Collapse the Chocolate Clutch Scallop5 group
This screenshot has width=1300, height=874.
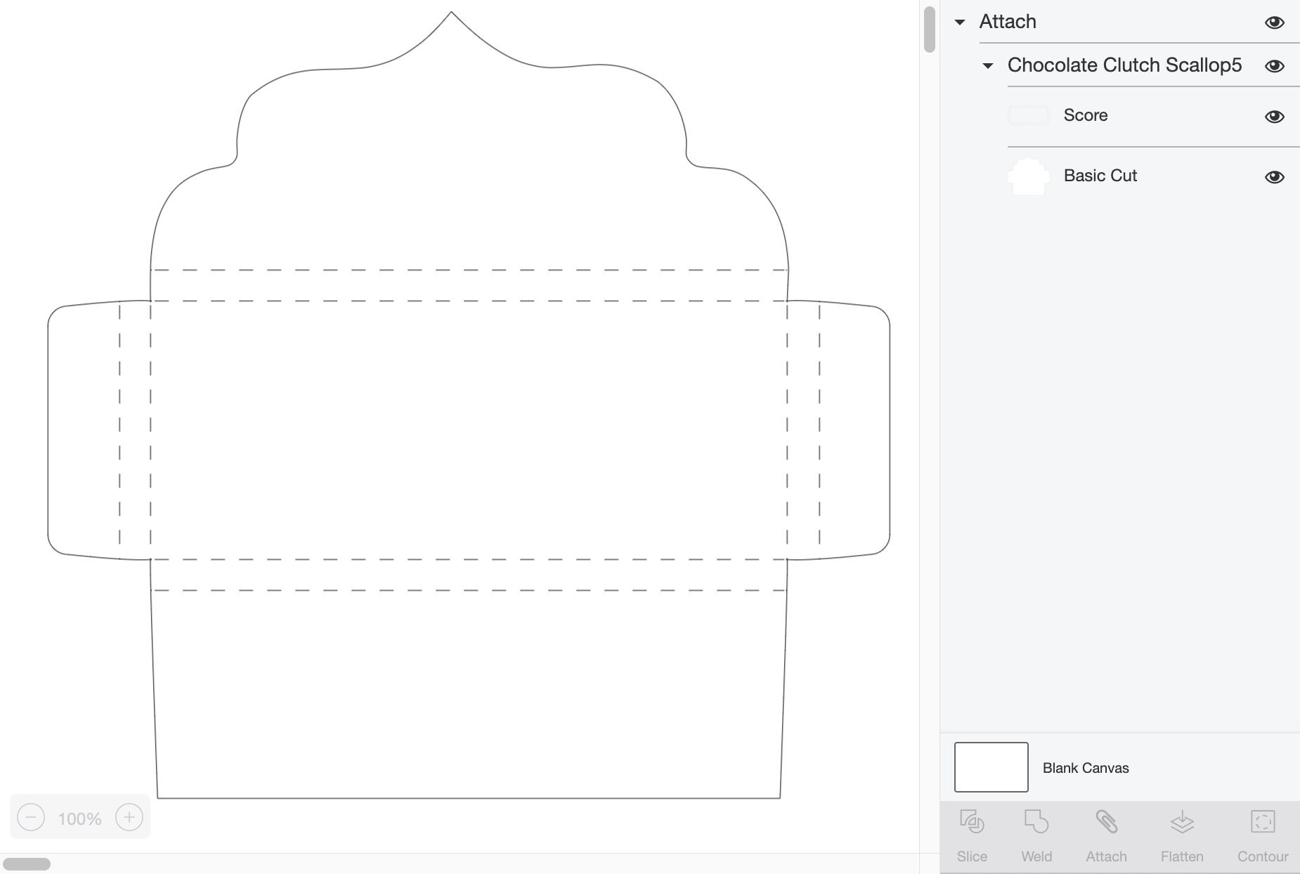click(987, 66)
